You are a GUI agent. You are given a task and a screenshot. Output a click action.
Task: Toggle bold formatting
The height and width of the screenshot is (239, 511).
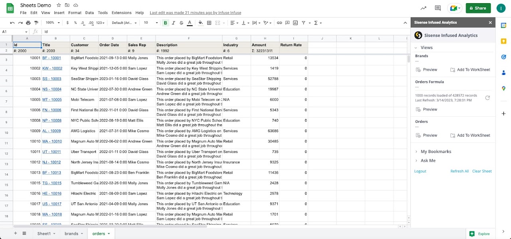click(165, 23)
